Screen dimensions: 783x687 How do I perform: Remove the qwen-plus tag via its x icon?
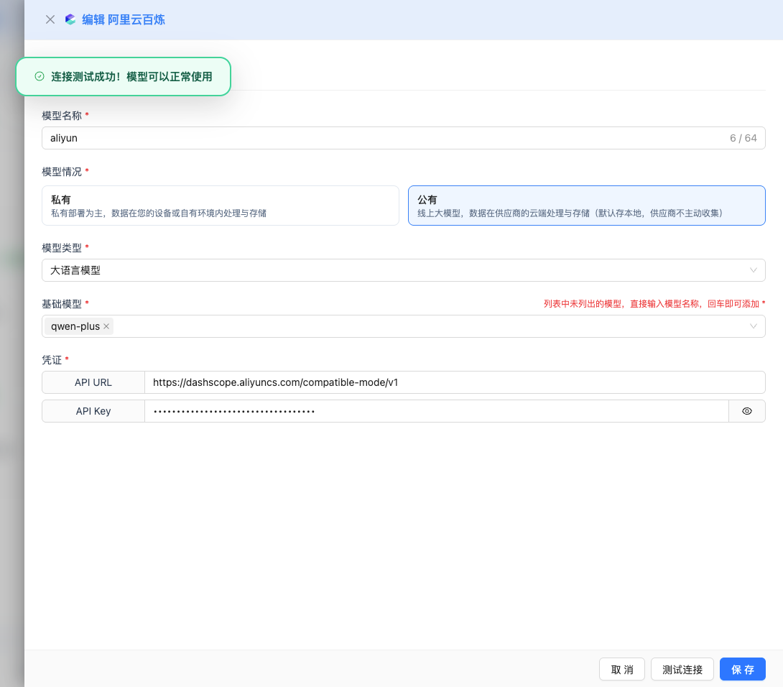[106, 326]
